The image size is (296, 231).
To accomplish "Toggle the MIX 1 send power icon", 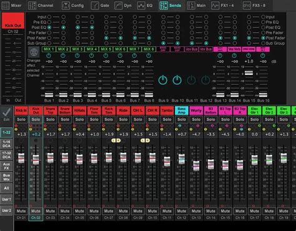I will pos(49,56).
